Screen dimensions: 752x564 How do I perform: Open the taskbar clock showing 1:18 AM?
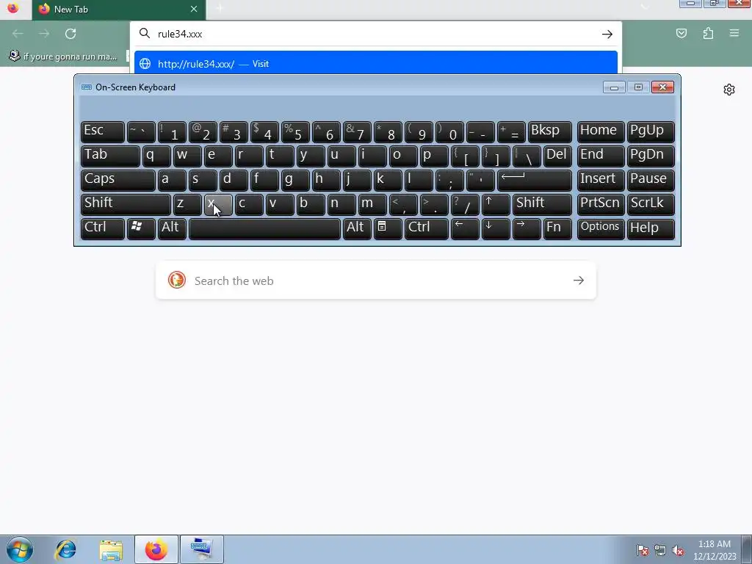click(x=715, y=550)
